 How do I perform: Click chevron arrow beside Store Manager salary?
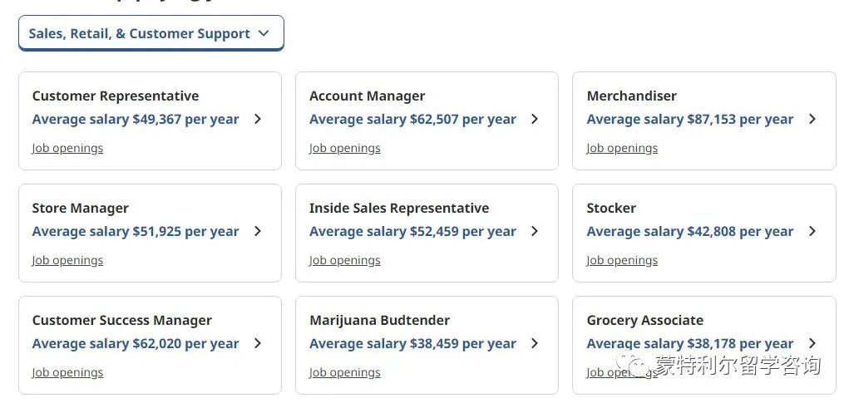pos(258,232)
